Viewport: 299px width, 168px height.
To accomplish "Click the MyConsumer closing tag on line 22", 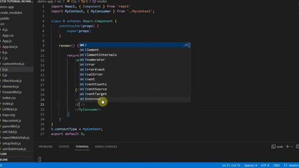I will coord(88,110).
